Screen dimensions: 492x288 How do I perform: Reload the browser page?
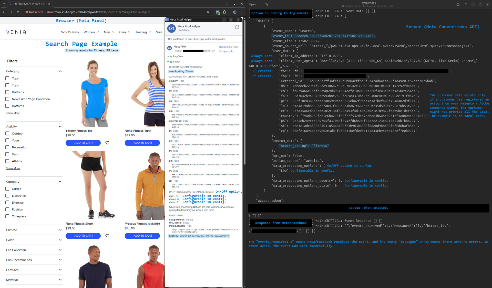pos(18,12)
